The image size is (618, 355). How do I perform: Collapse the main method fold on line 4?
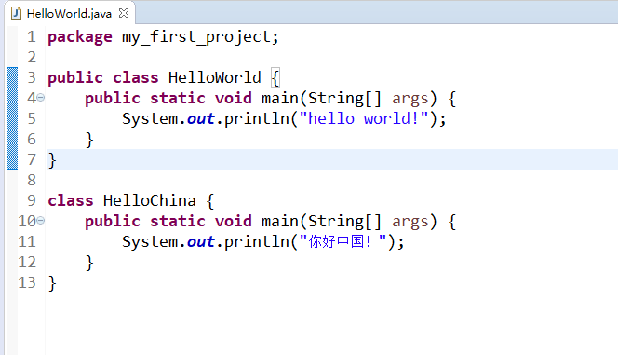(x=41, y=98)
